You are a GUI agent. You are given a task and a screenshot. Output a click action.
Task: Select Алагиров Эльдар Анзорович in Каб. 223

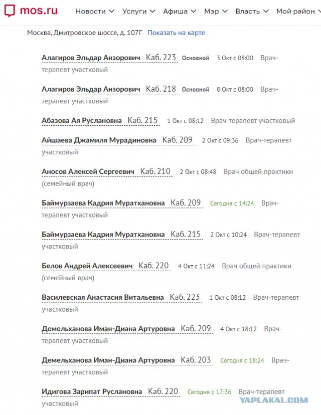pyautogui.click(x=91, y=58)
